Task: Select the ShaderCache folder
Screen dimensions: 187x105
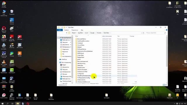Action: [x=81, y=67]
